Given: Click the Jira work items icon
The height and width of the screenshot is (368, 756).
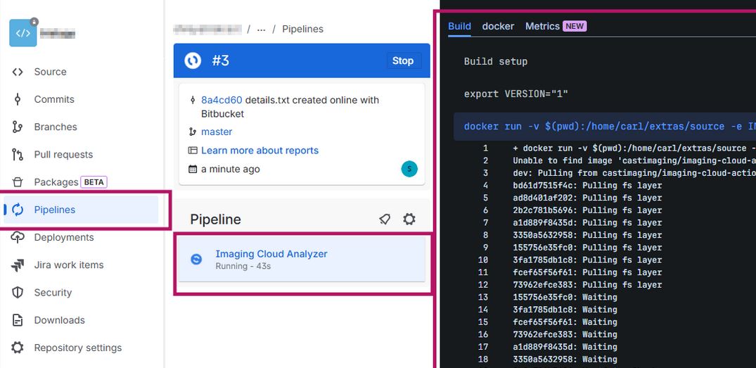Looking at the screenshot, I should 18,265.
